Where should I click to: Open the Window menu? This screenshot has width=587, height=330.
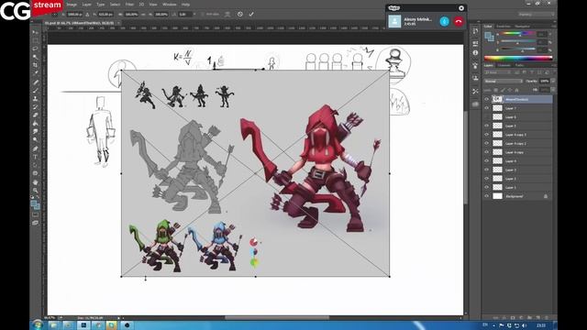coord(169,5)
